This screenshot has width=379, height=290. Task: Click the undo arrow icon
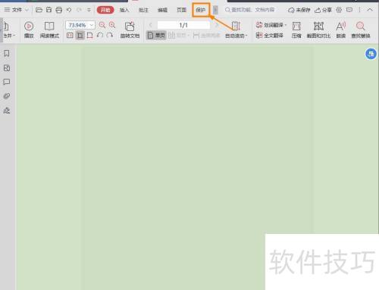click(69, 10)
